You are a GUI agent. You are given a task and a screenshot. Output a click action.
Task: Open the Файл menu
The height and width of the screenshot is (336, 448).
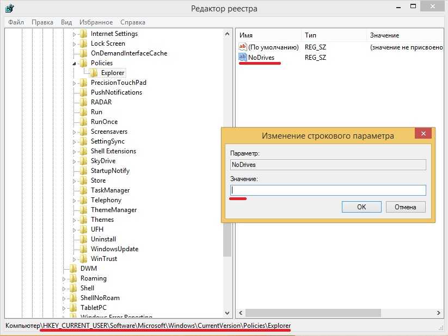(16, 22)
